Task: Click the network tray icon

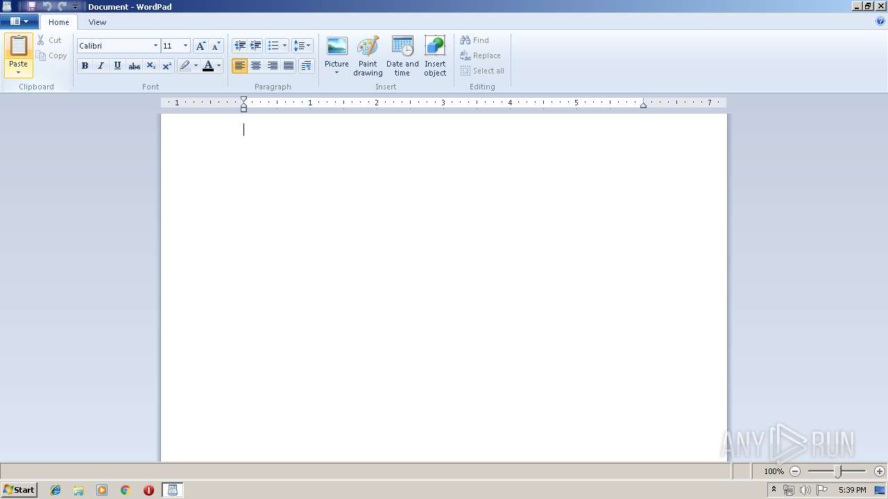Action: click(x=789, y=490)
